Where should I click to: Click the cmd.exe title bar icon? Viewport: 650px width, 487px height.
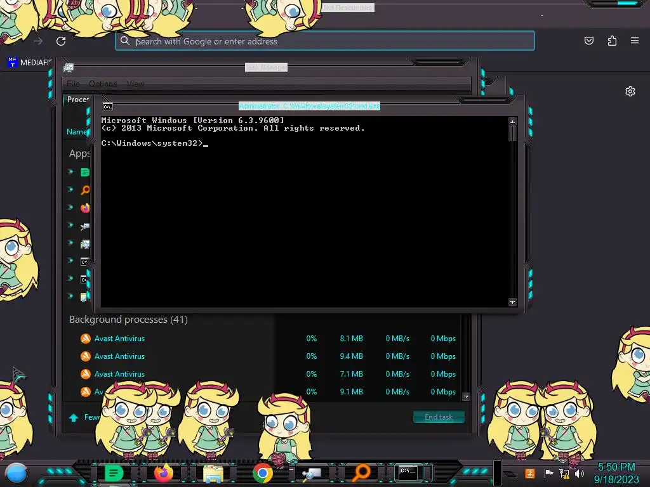(108, 107)
